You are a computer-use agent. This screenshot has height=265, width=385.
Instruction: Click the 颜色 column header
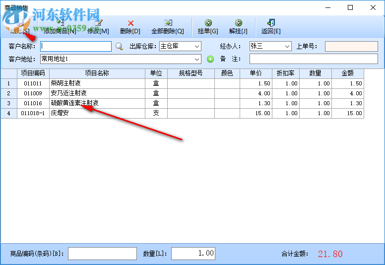tap(227, 73)
